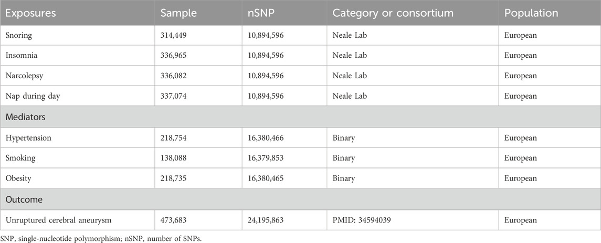
Task: Select the Outcome section row
Action: [300, 200]
